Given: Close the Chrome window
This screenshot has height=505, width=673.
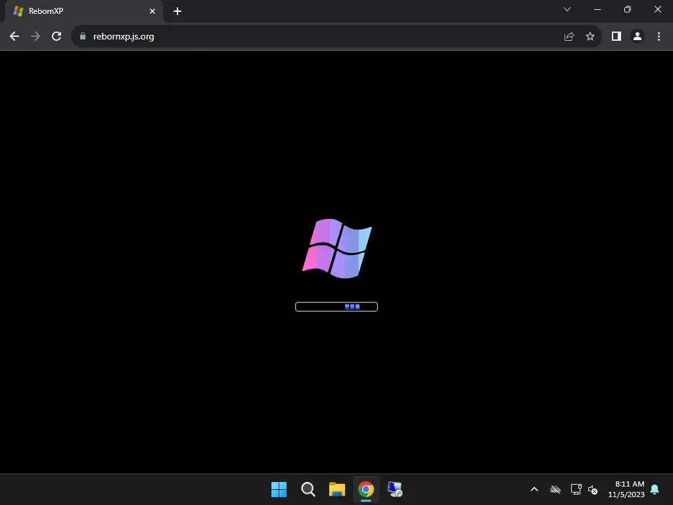Looking at the screenshot, I should [x=657, y=9].
